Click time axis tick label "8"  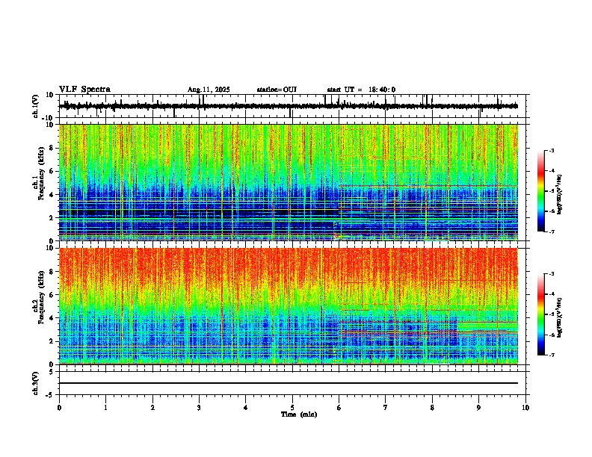[x=432, y=408]
